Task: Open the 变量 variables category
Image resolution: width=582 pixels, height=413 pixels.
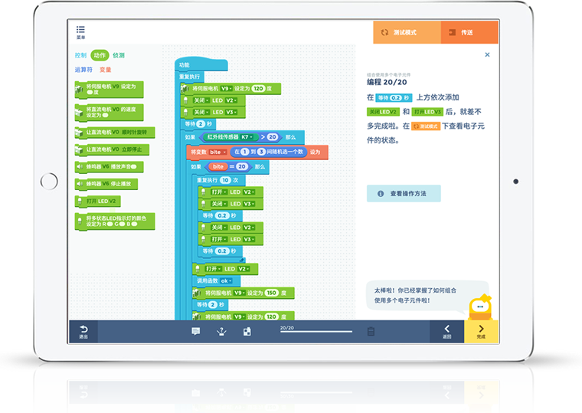Action: [x=105, y=69]
